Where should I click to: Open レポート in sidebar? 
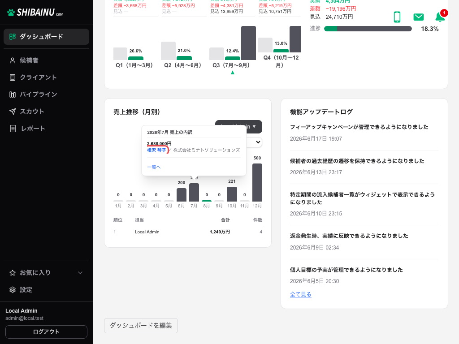pos(46,129)
